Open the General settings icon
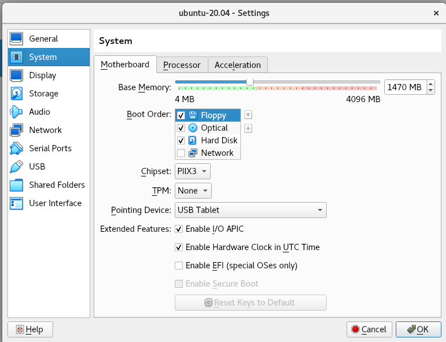446x342 pixels. click(x=17, y=39)
